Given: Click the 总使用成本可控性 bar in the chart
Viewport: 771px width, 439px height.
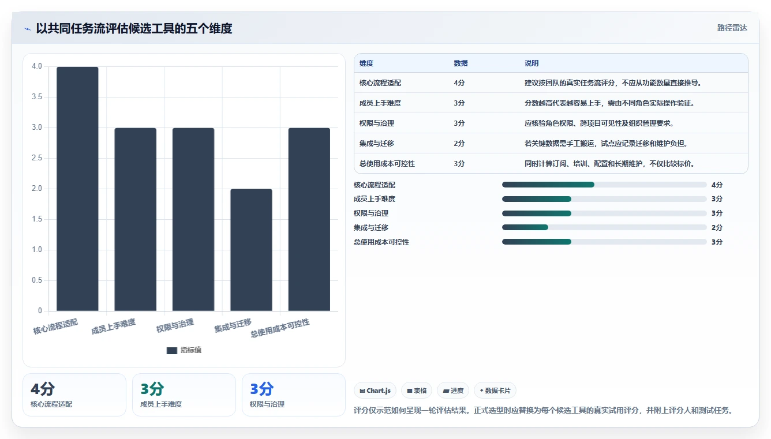Looking at the screenshot, I should [309, 219].
